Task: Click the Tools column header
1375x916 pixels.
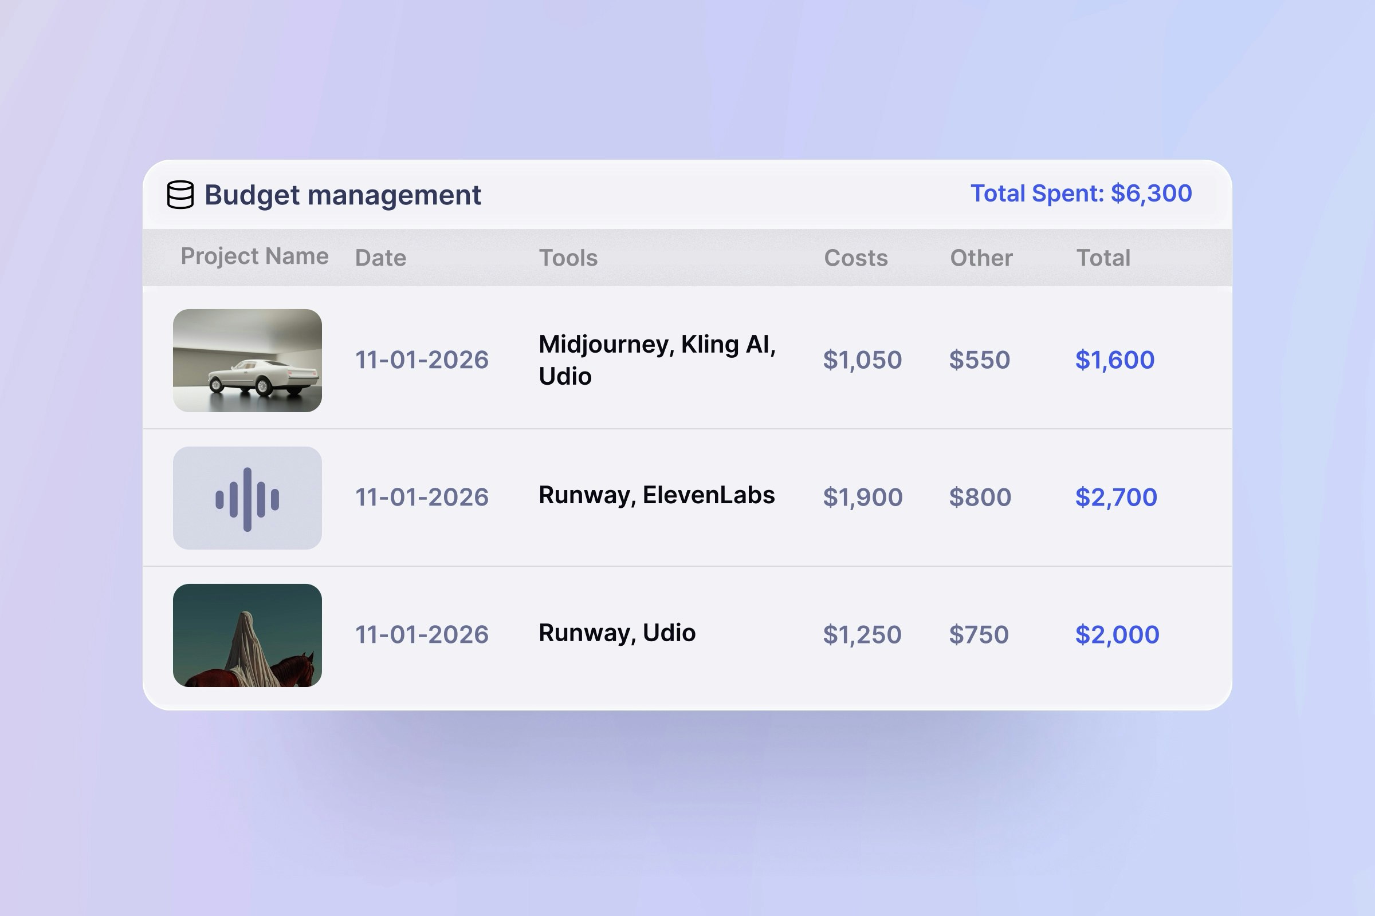Action: coord(568,258)
